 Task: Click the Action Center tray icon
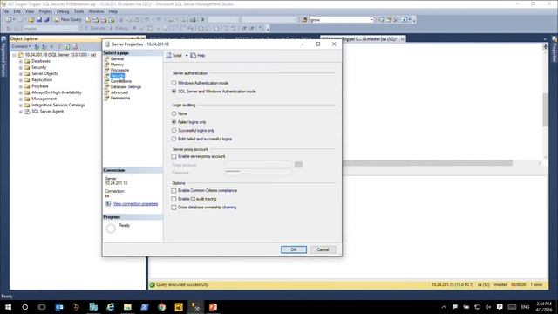[x=500, y=307]
